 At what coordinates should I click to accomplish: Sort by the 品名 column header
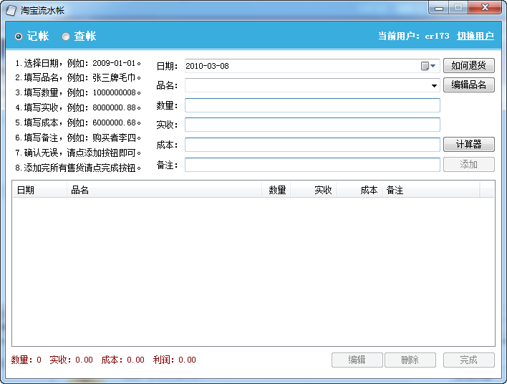click(164, 190)
